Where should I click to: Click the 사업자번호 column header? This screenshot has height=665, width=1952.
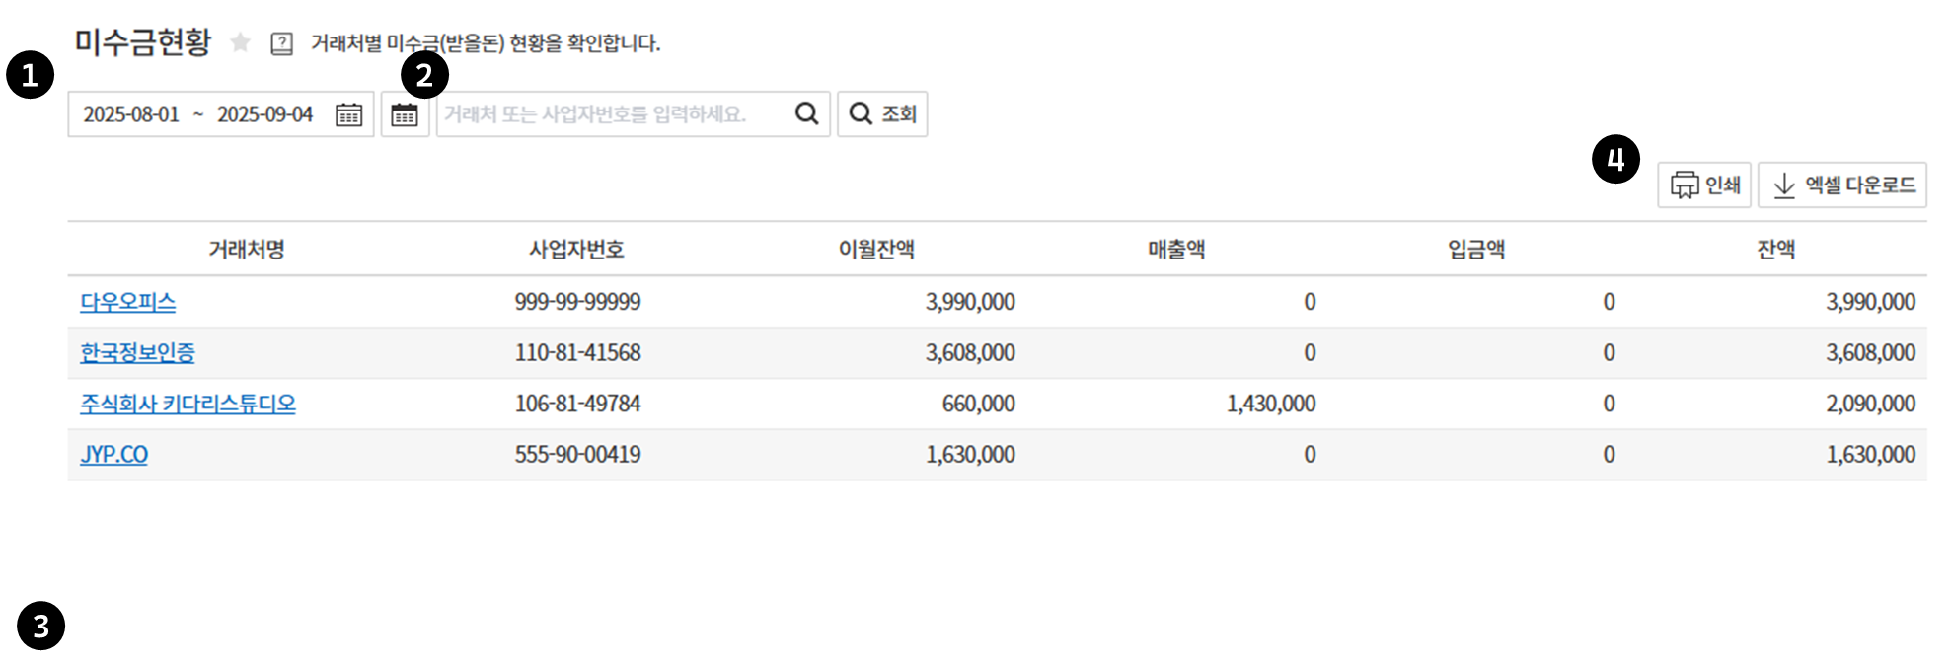click(x=576, y=249)
